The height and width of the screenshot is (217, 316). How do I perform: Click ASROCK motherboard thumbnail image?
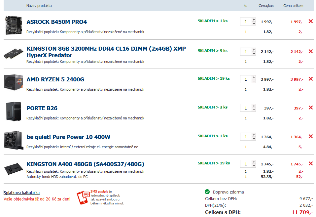tap(14, 25)
